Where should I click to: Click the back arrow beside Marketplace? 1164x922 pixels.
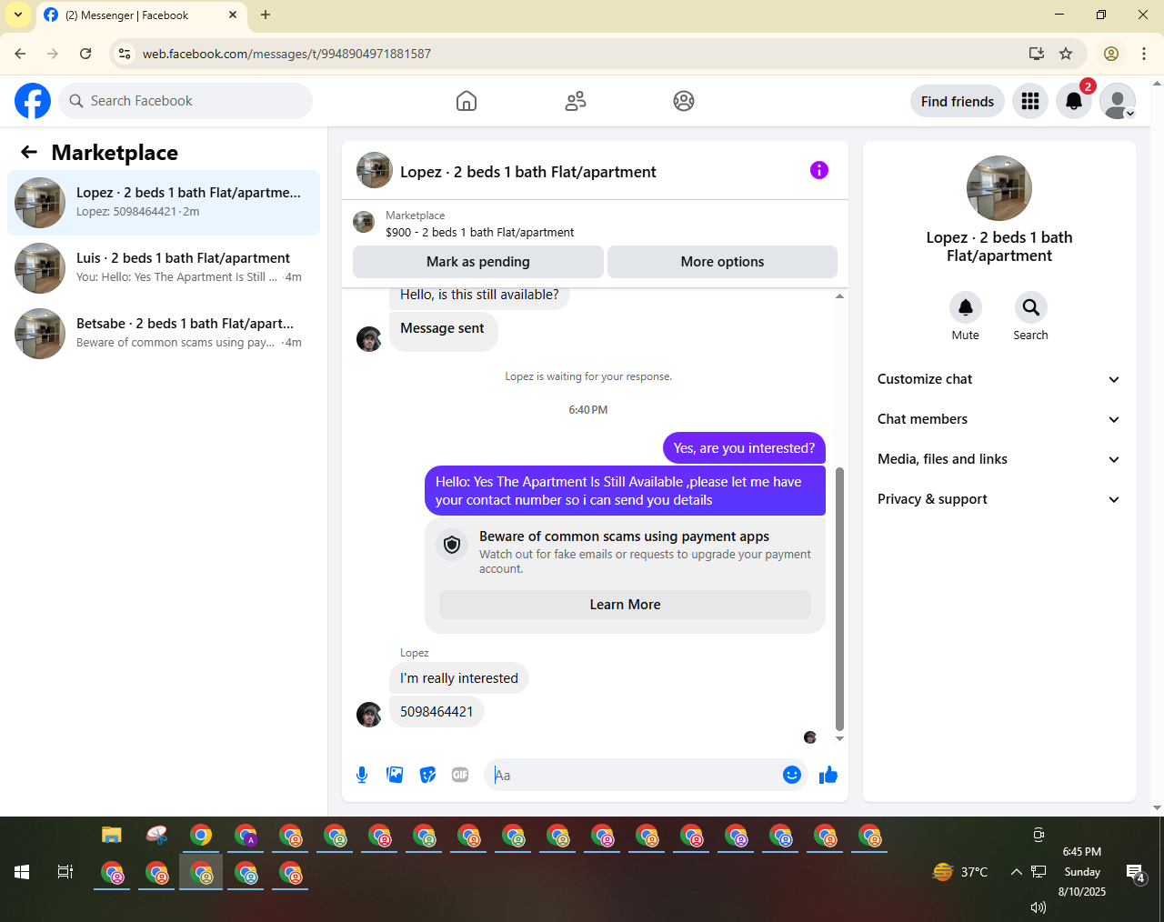[x=29, y=153]
